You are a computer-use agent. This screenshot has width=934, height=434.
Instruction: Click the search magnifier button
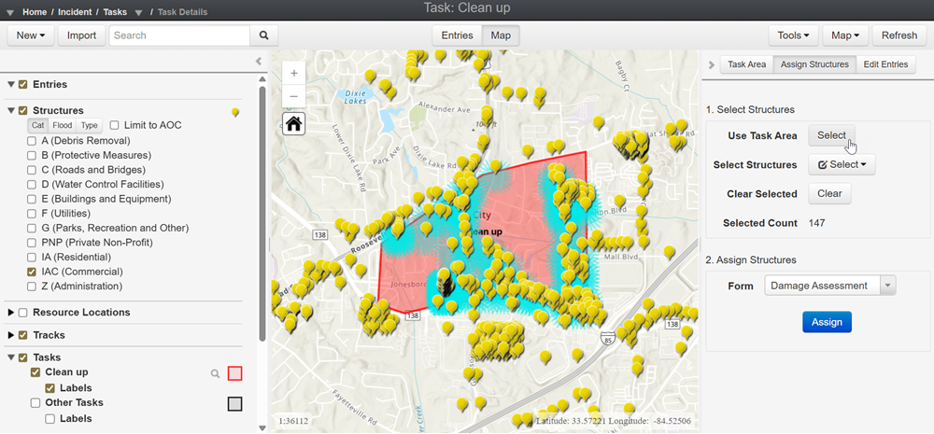coord(264,35)
